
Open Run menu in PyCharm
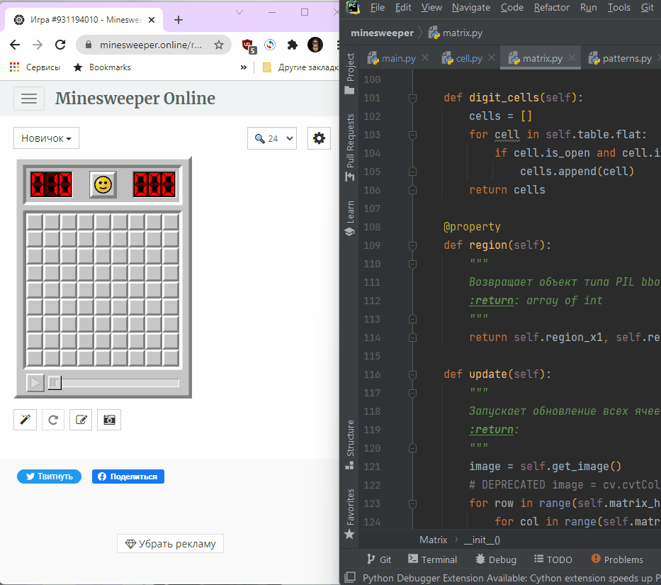pyautogui.click(x=589, y=8)
